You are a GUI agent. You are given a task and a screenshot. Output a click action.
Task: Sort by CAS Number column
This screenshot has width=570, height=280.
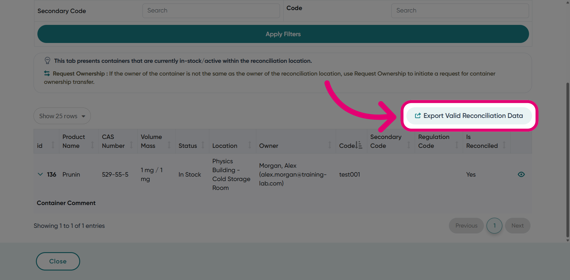[131, 145]
